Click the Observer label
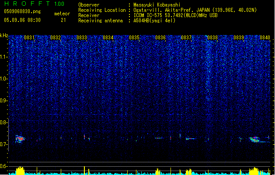The width and height of the screenshot is (275, 175). pos(89,5)
